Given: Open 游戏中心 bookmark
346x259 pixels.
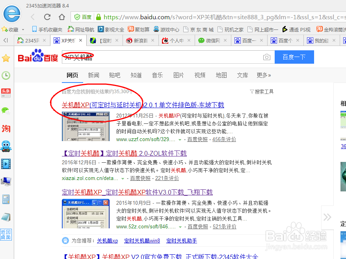Looking at the screenshot, I should [166, 29].
